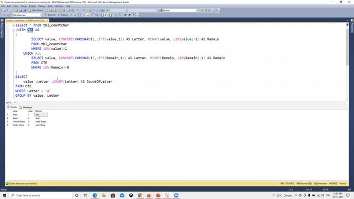This screenshot has width=354, height=199.
Task: Click the Save icon in toolbar
Action: [21, 11]
